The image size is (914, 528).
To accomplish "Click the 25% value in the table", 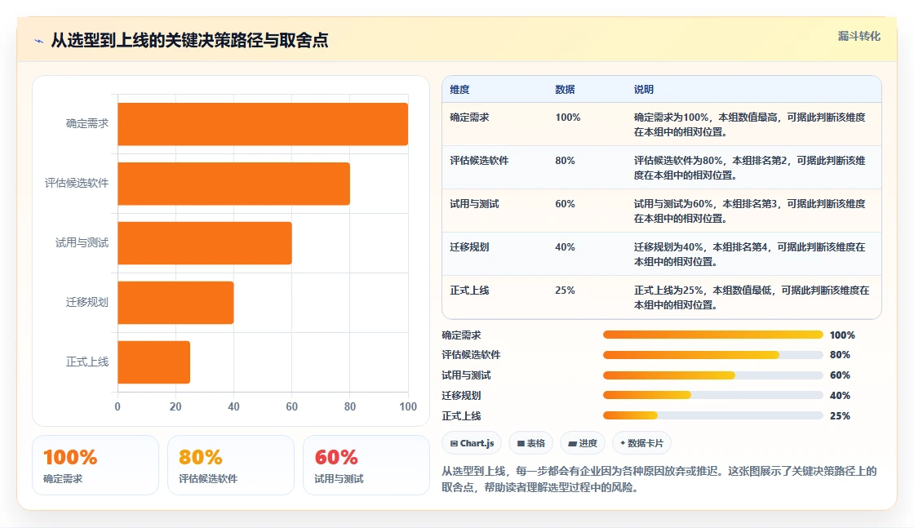I will point(565,290).
